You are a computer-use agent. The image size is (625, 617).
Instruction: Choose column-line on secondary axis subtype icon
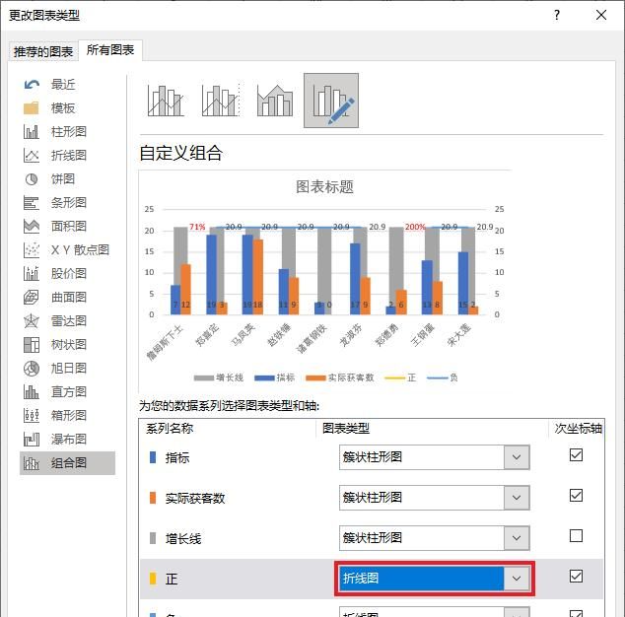[x=221, y=101]
